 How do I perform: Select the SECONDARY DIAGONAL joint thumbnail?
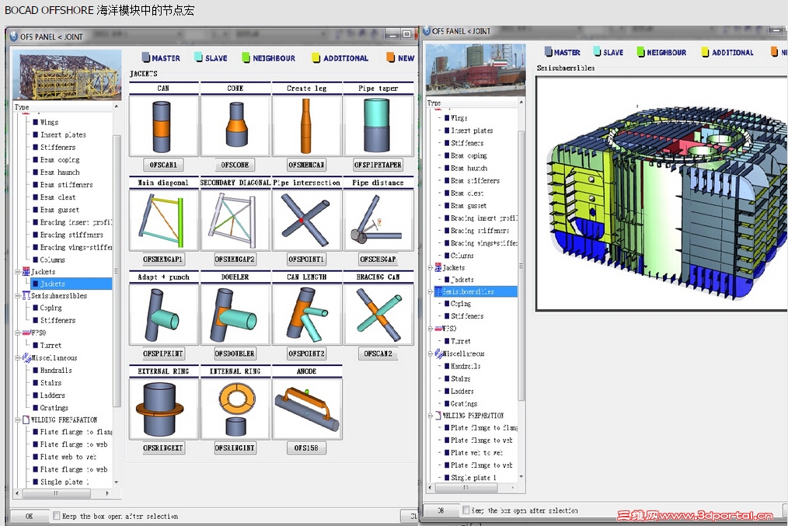(235, 220)
